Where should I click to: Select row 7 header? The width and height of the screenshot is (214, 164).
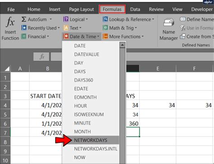click(x=5, y=133)
